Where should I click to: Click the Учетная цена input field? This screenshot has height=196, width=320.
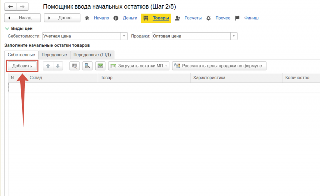pos(81,36)
